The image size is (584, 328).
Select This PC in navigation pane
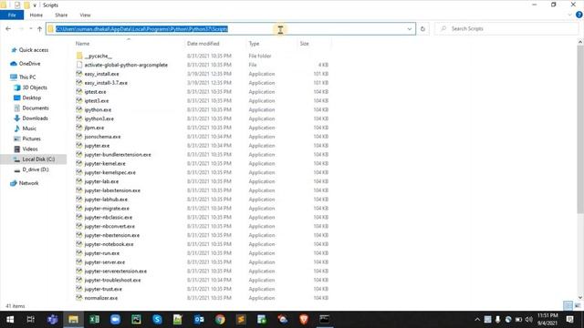click(23, 77)
